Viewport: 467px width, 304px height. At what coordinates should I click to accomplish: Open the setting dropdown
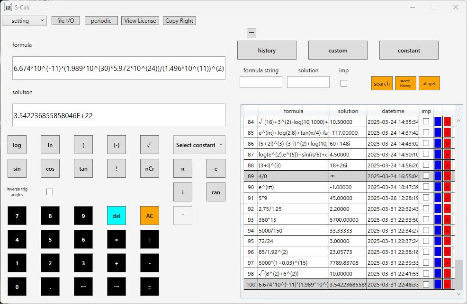pos(25,20)
